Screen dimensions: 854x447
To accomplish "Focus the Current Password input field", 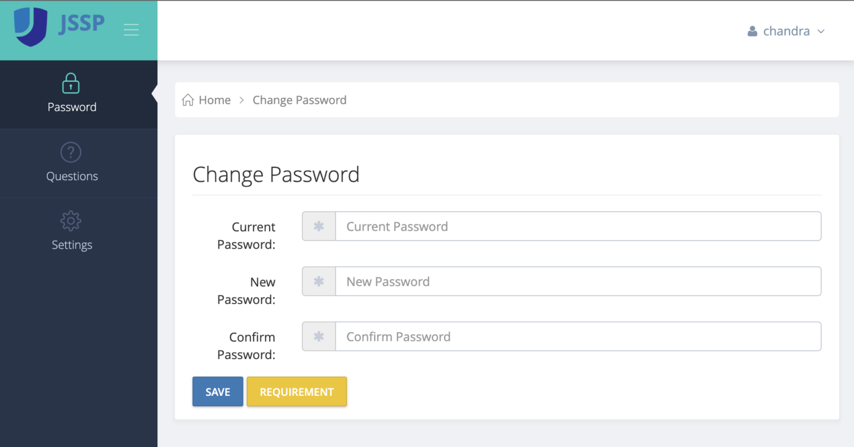I will [578, 226].
